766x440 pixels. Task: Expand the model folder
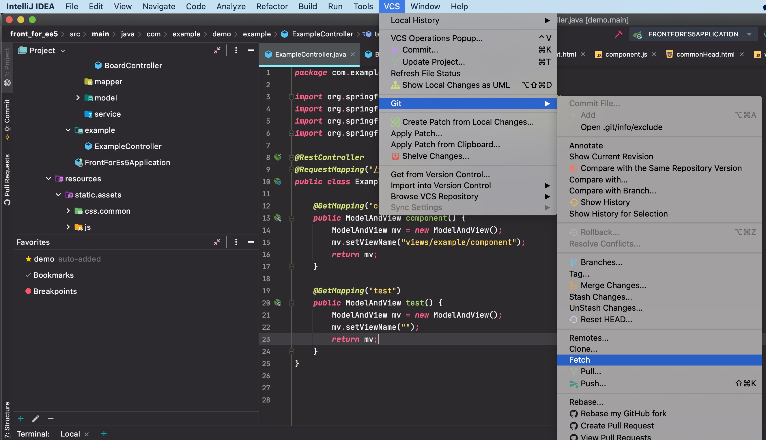[78, 98]
